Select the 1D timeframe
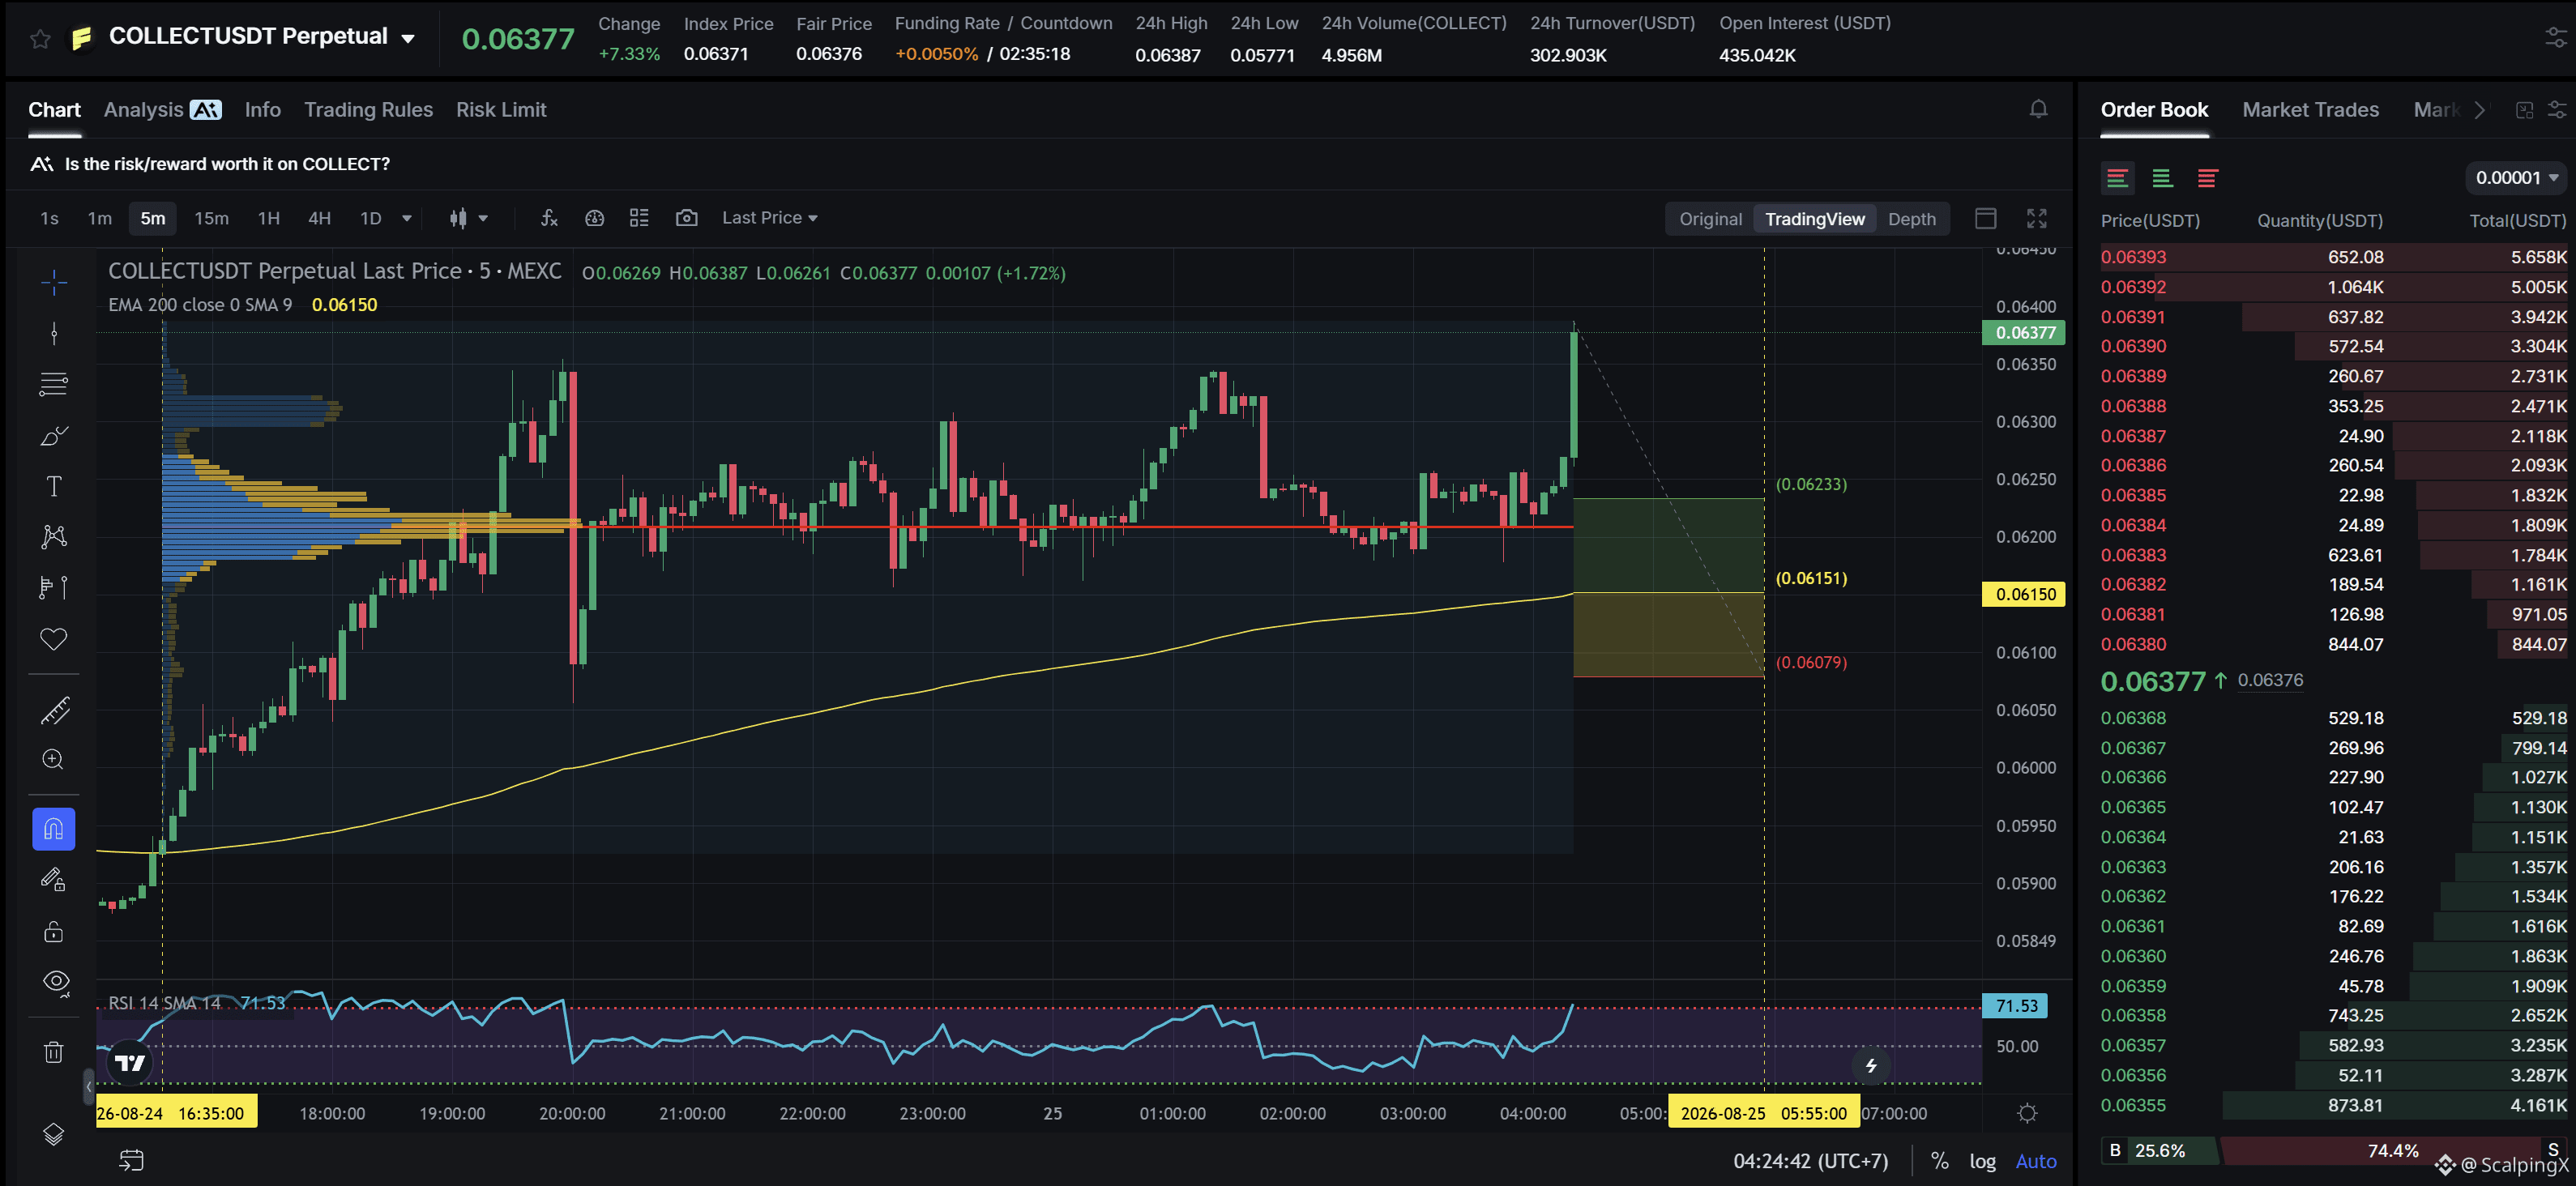2576x1186 pixels. [371, 218]
